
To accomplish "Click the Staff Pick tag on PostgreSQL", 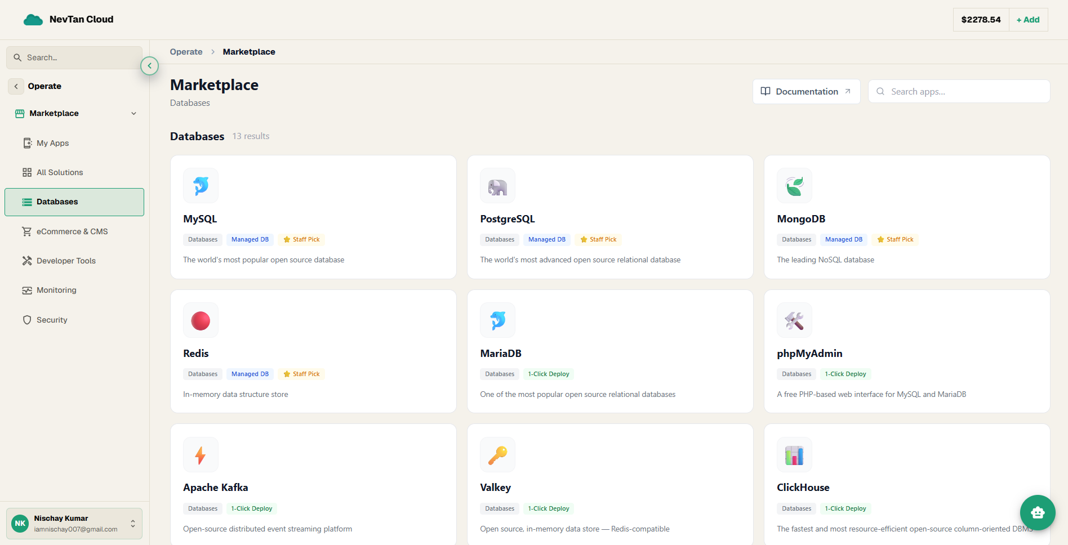I will 598,239.
